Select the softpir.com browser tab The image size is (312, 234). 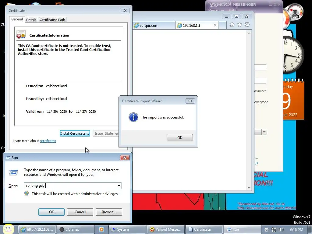pyautogui.click(x=154, y=26)
